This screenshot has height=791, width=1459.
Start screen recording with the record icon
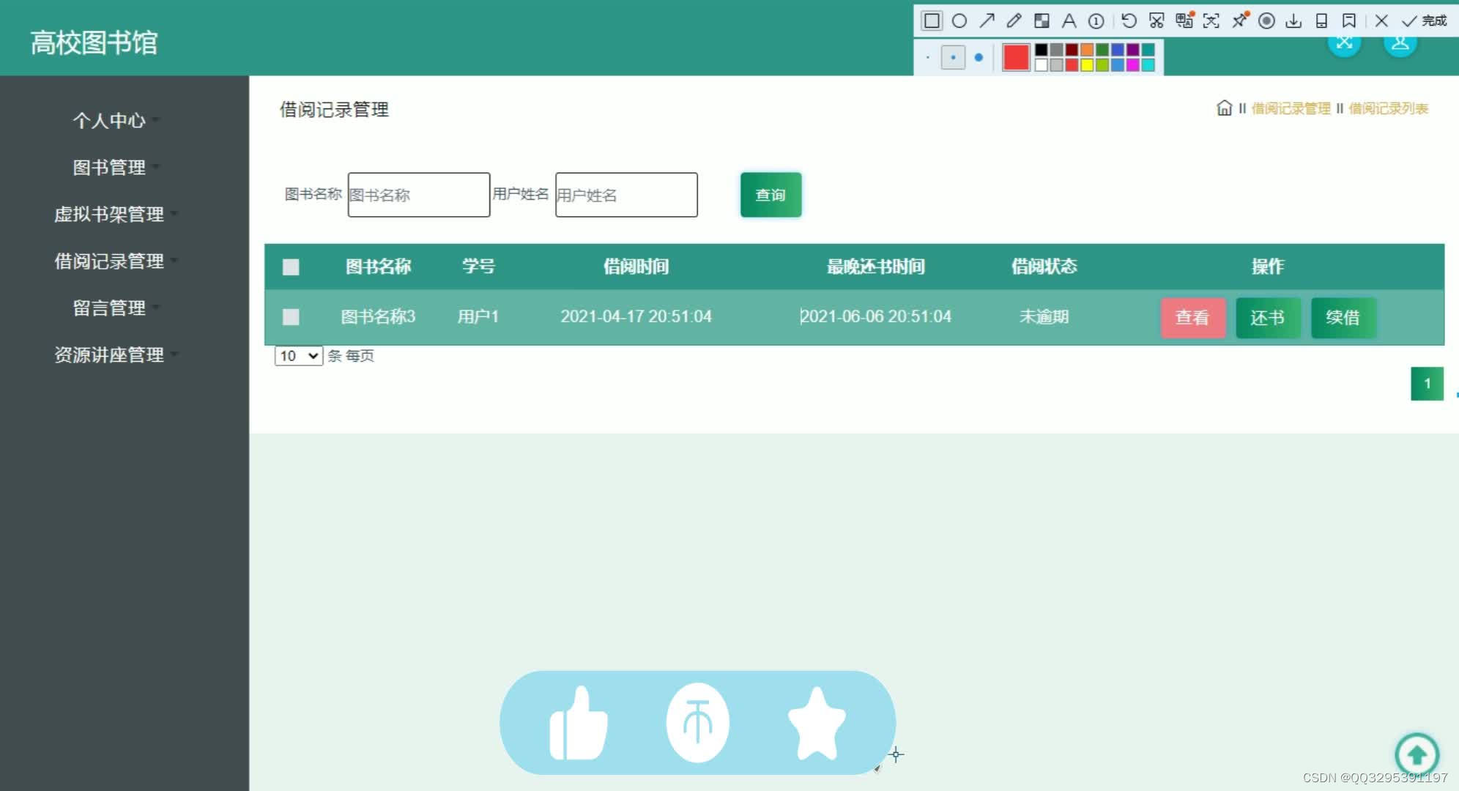[x=1266, y=21]
